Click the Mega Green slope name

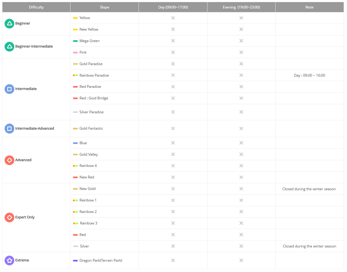89,41
